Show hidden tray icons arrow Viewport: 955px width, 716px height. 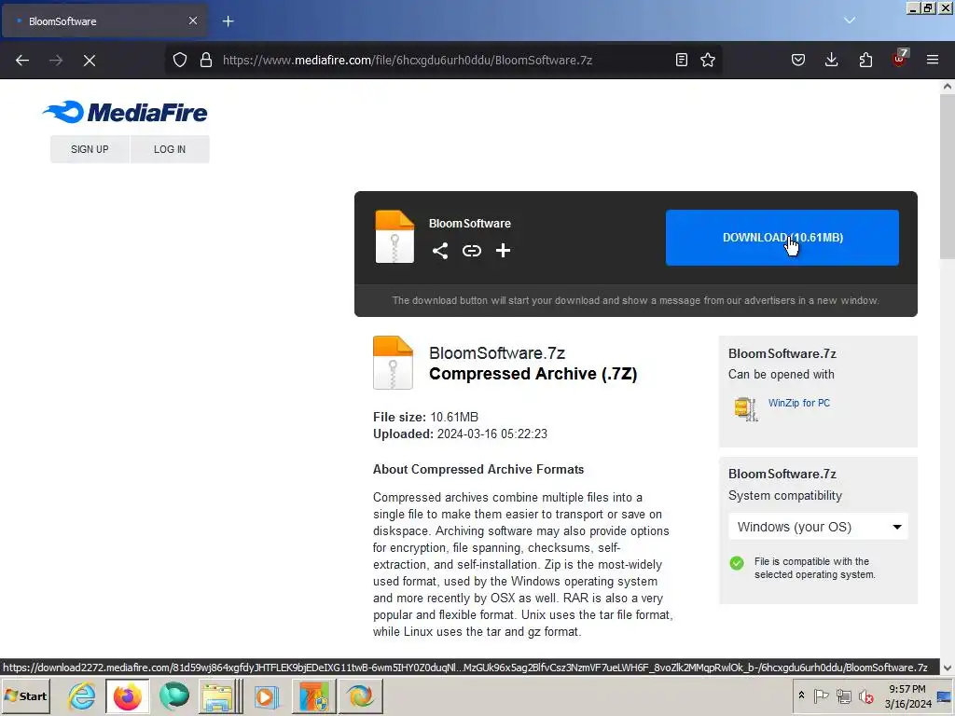click(x=801, y=695)
